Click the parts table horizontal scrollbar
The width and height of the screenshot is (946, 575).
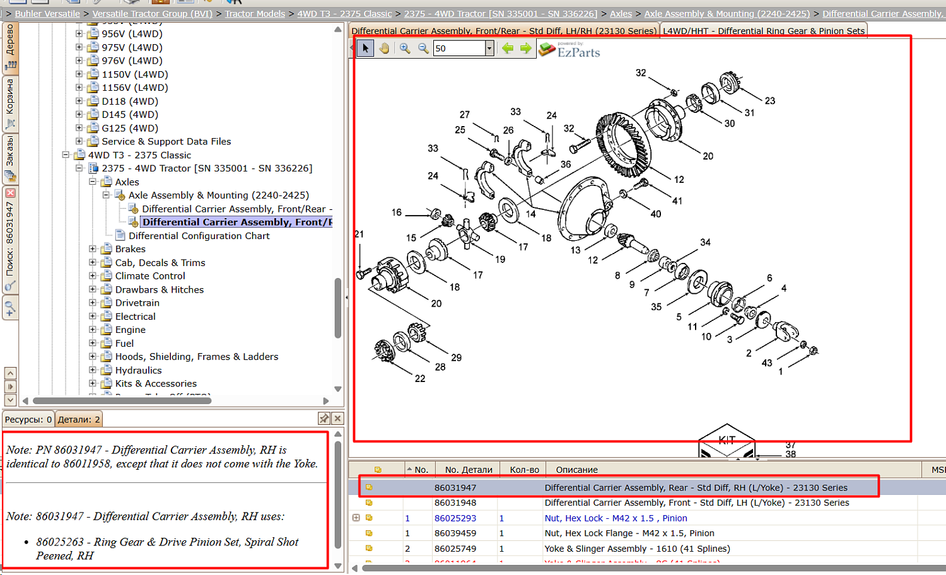coord(654,568)
